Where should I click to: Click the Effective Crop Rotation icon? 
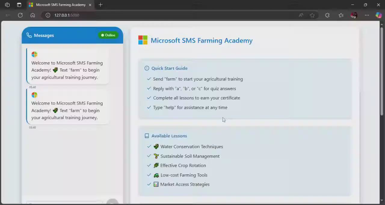[156, 165]
